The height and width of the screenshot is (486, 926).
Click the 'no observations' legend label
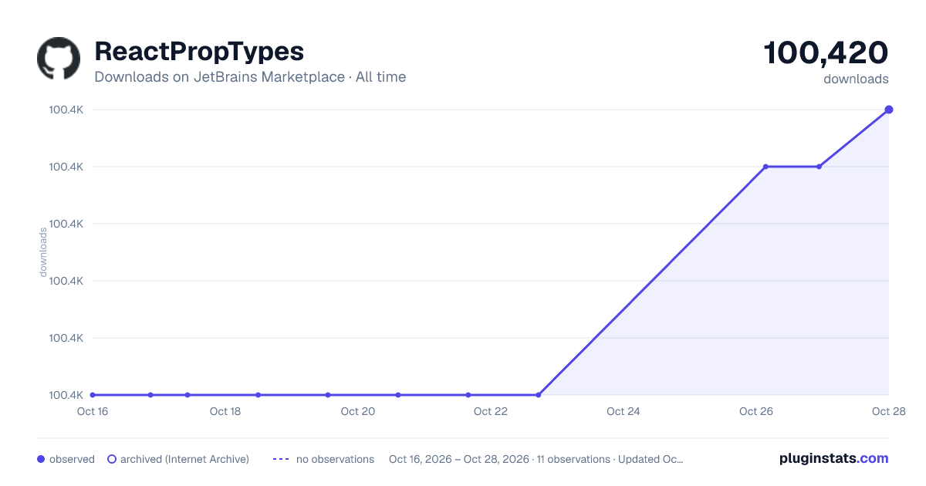coord(335,459)
